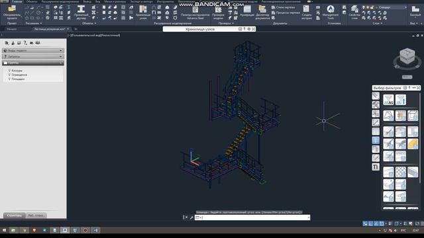
Task: Click the first document icon in left panel toolbar
Action: (7, 42)
